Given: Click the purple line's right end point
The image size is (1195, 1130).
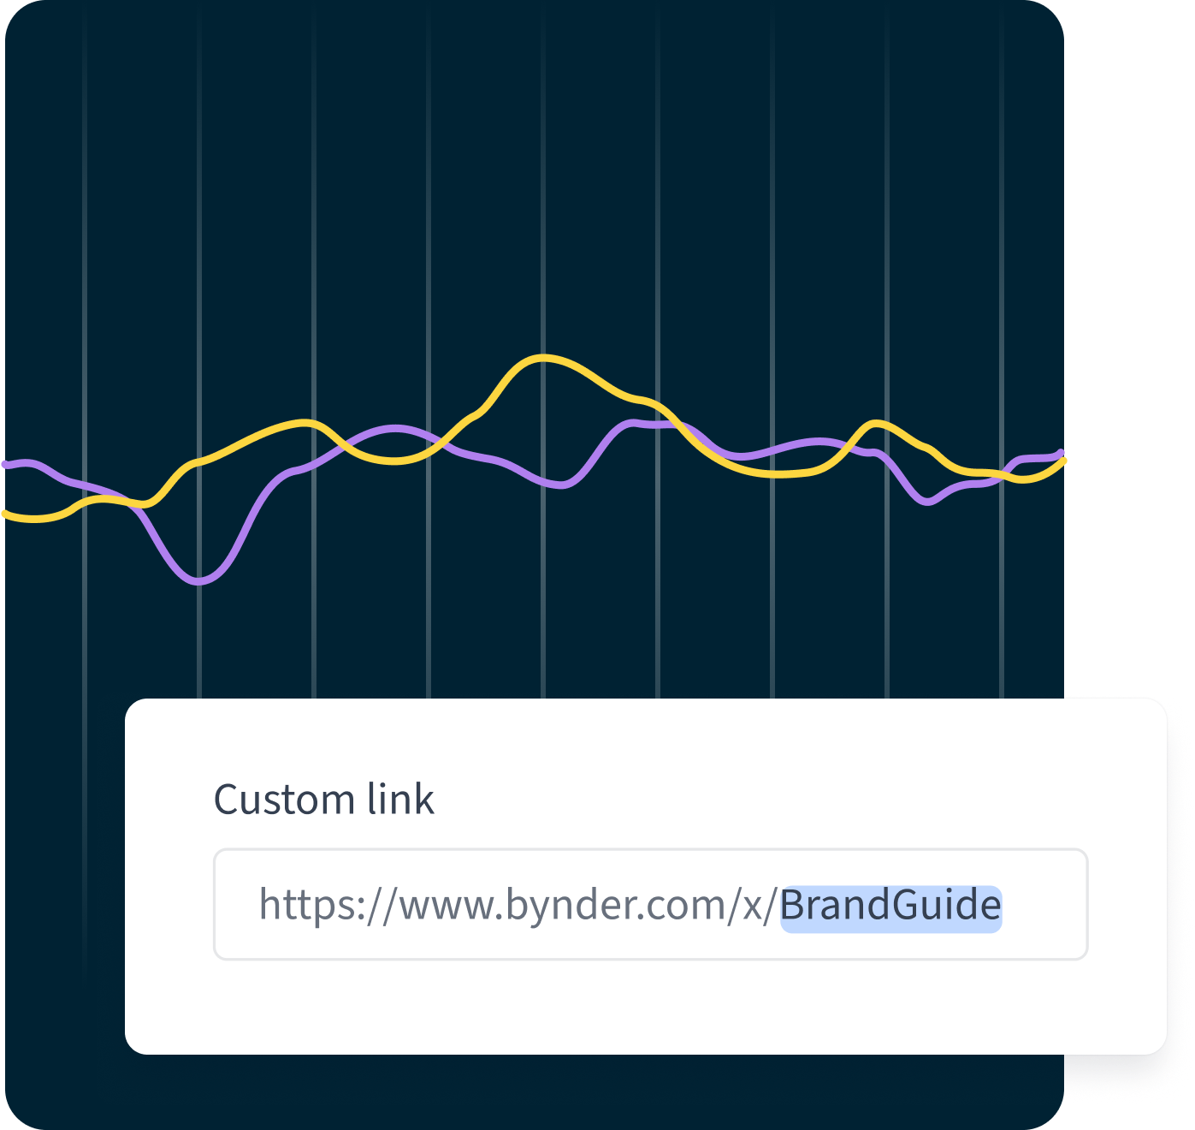Looking at the screenshot, I should pyautogui.click(x=1062, y=452).
